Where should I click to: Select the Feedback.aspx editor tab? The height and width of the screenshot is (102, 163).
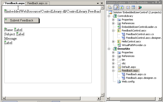click(15, 3)
